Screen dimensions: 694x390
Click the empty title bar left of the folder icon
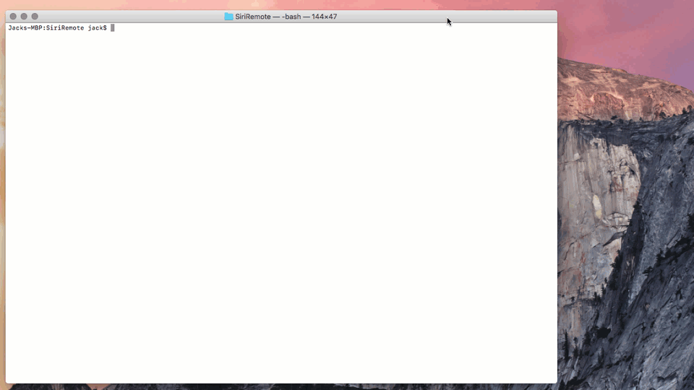130,17
